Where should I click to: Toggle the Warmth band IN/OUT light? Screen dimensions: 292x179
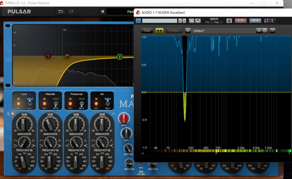[x=44, y=103]
